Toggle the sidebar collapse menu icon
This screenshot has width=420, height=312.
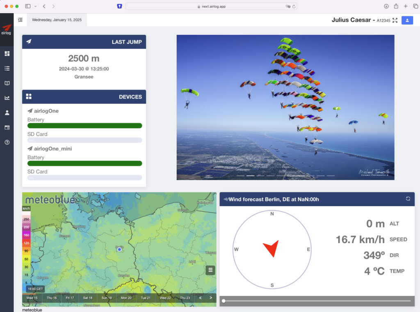[20, 20]
